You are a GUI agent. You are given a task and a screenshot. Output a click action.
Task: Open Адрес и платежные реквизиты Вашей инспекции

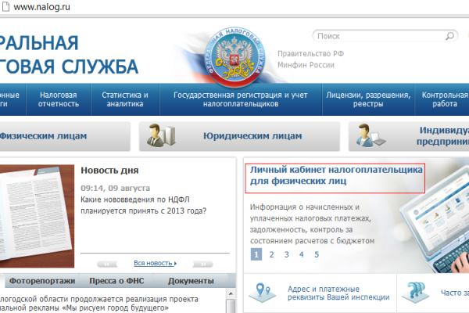(x=338, y=293)
